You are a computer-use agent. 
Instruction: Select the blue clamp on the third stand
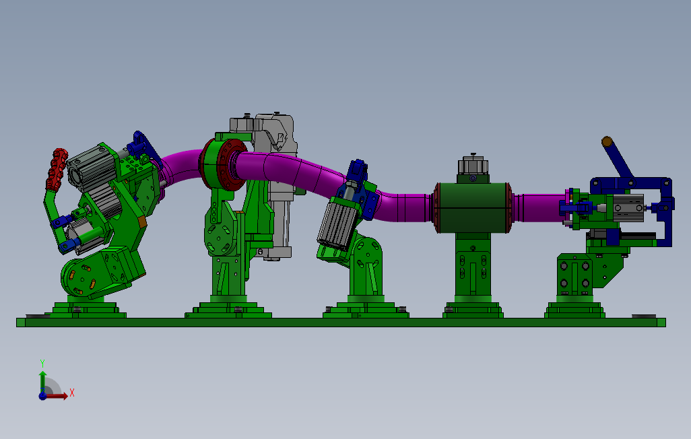pyautogui.click(x=360, y=189)
